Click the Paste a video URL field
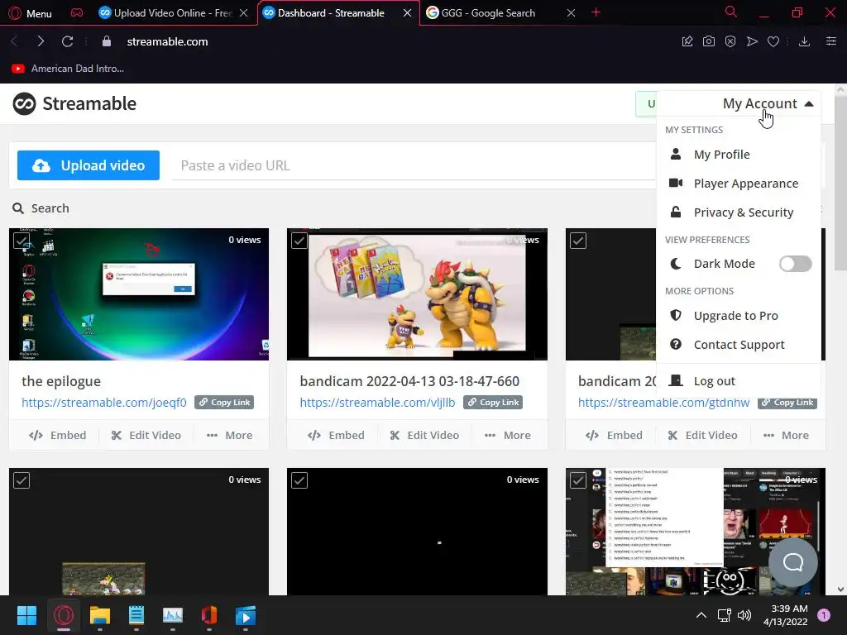Image resolution: width=847 pixels, height=635 pixels. click(x=414, y=165)
